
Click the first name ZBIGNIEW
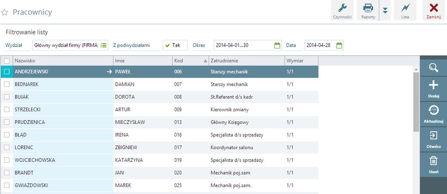coord(126,147)
